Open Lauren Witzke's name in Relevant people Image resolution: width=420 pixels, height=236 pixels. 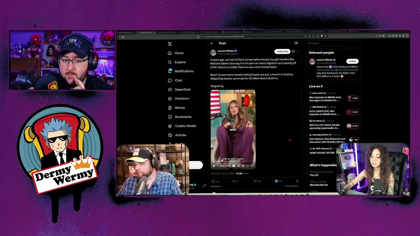[324, 60]
